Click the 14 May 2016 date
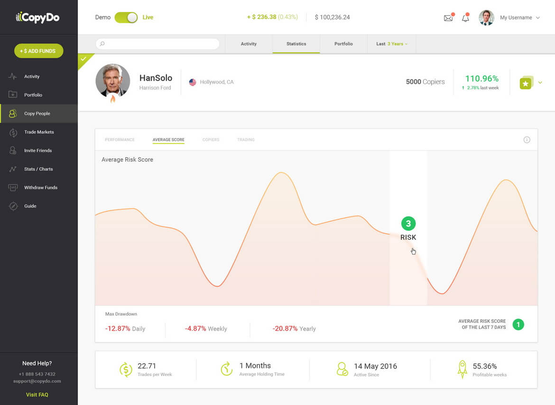 coord(375,367)
